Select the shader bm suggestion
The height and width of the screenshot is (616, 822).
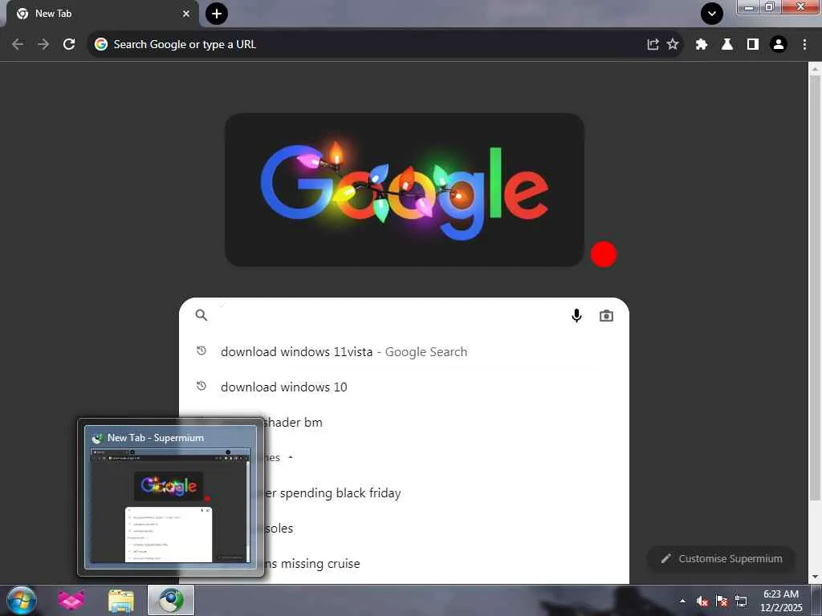405,422
